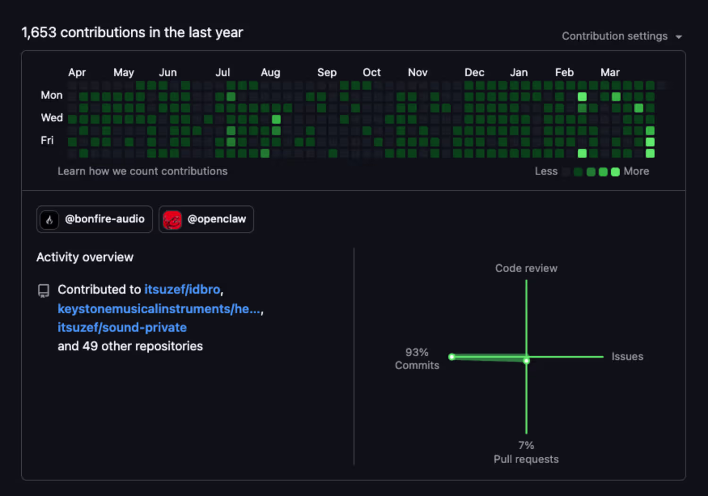Click the bright green Wednesday cell in August

point(276,119)
